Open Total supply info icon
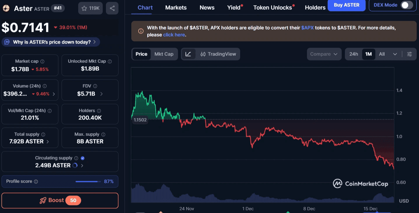 click(43, 134)
